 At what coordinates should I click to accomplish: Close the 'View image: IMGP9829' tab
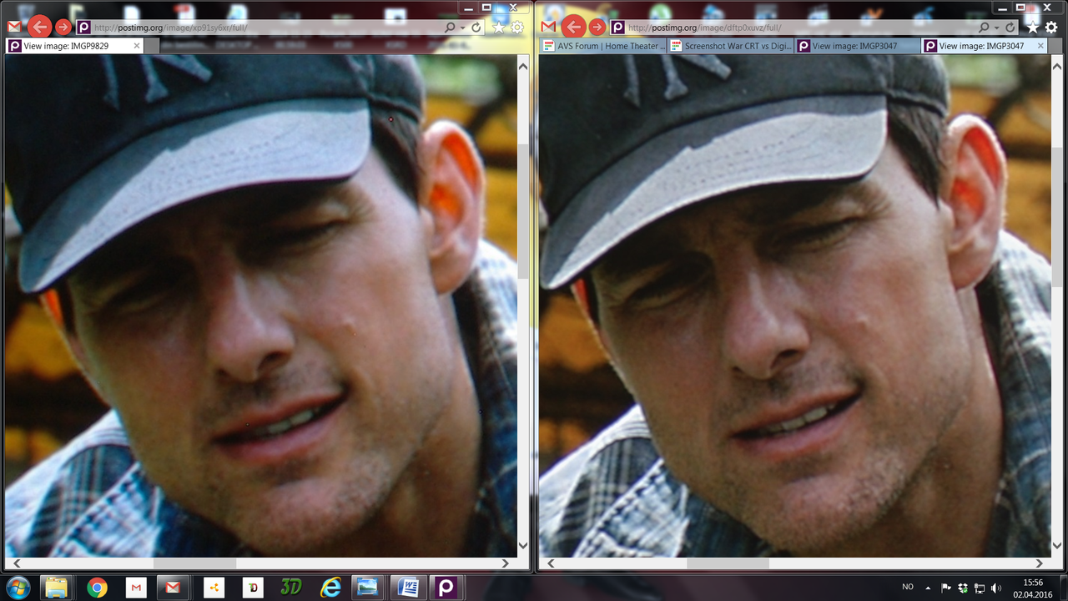137,46
